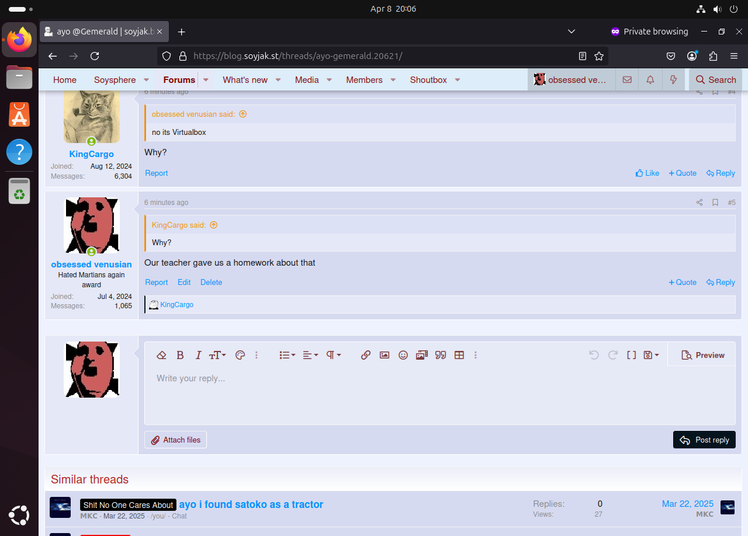Click the Search button
The image size is (748, 536).
[x=716, y=80]
